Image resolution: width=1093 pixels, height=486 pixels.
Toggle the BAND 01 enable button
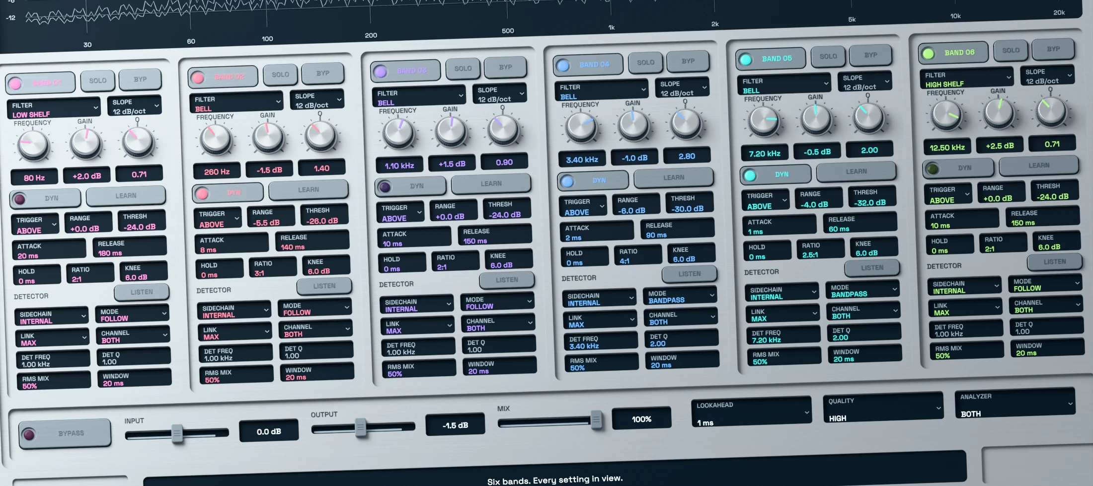[40, 83]
